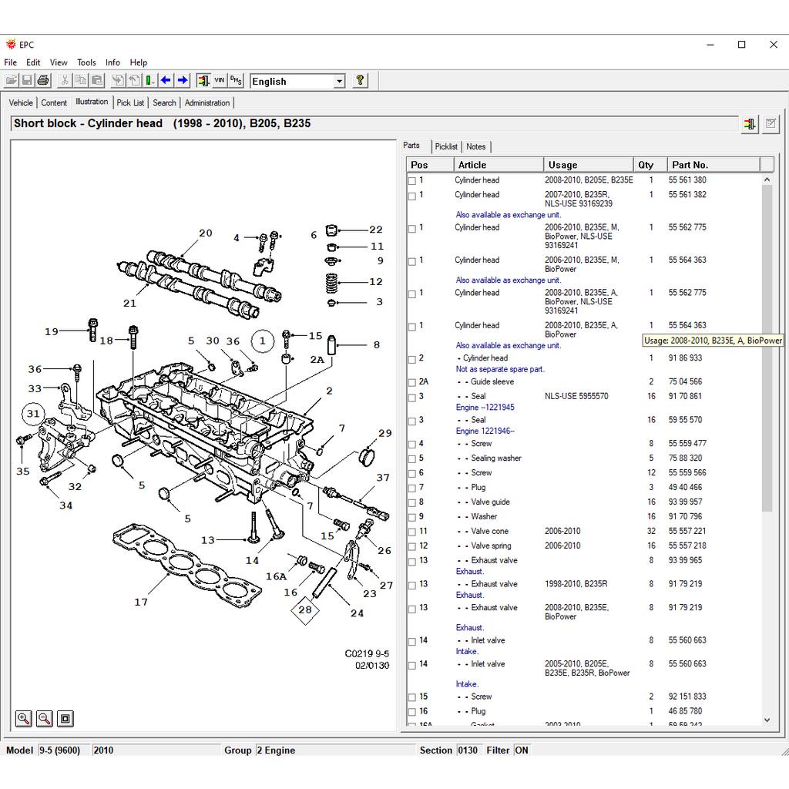Zoom out of the illustration

point(45,718)
